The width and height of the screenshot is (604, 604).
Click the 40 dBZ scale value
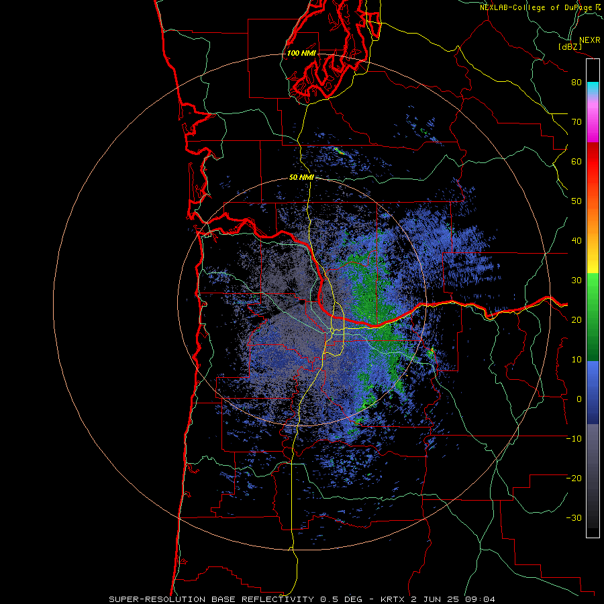[576, 241]
